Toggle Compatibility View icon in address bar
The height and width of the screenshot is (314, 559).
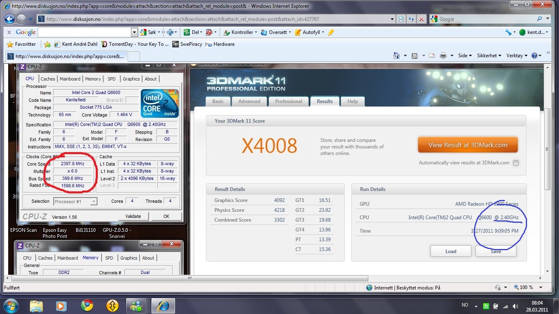click(x=401, y=19)
